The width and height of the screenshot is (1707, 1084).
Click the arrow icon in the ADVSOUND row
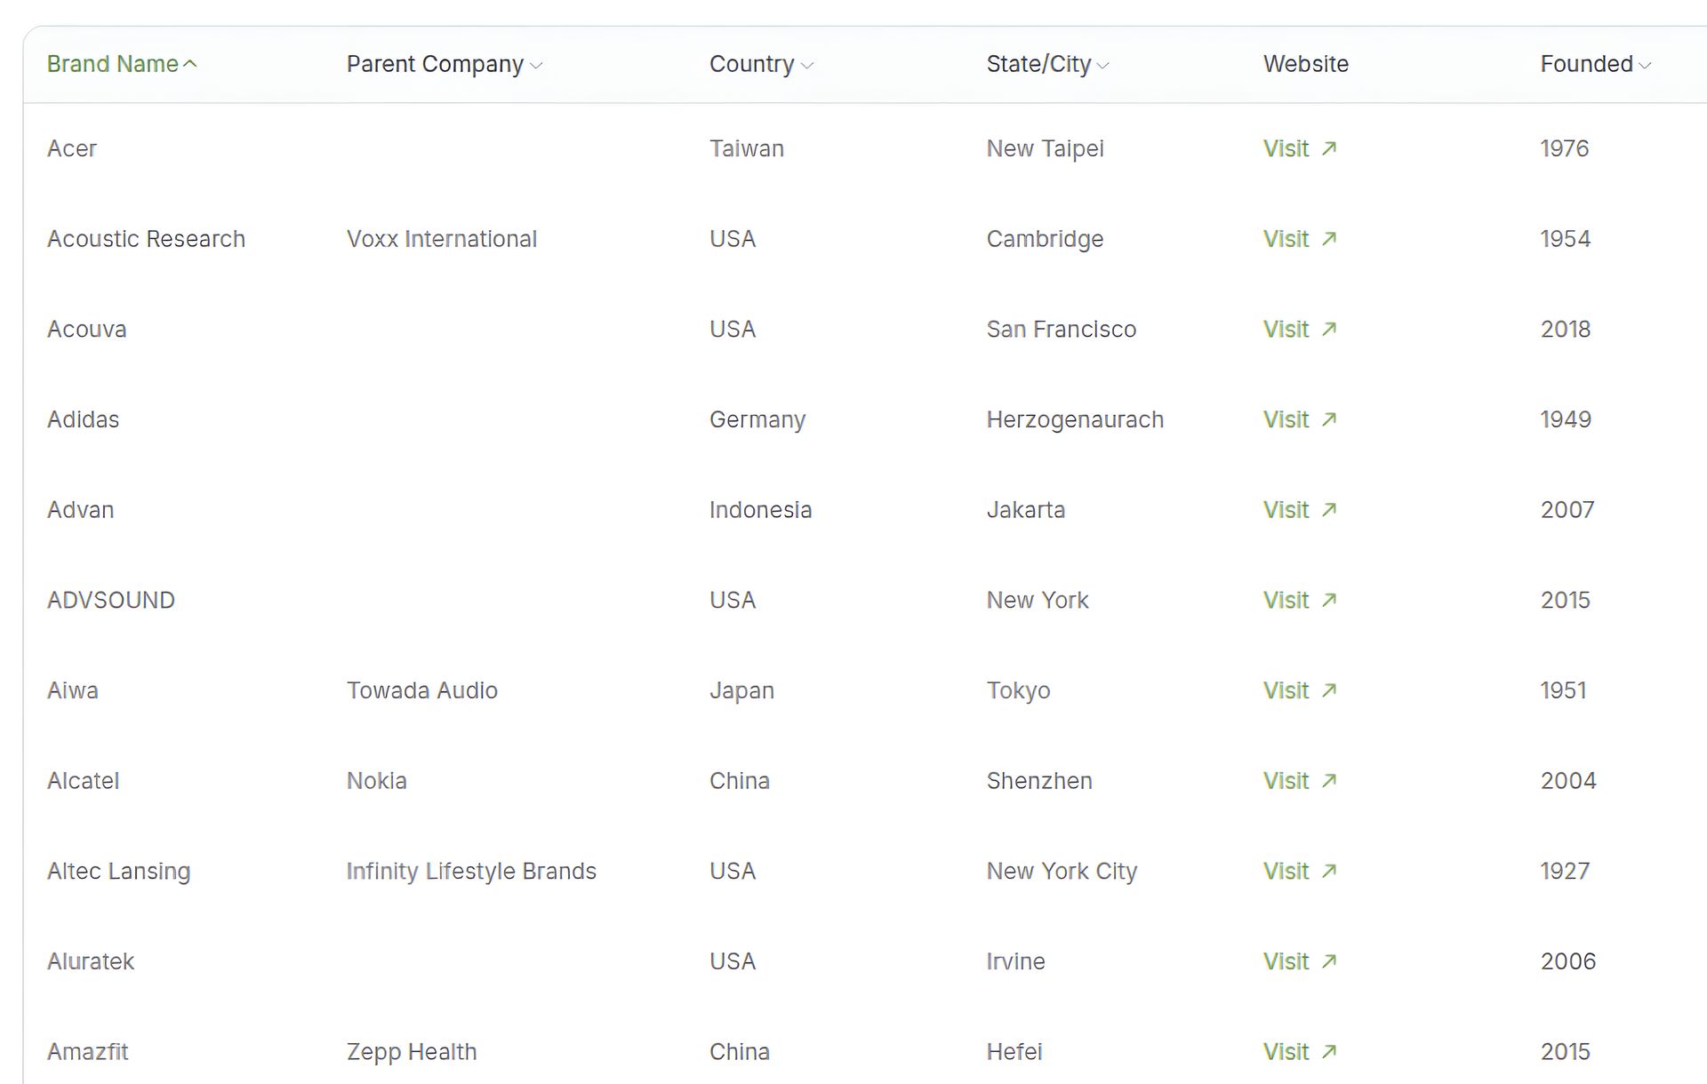coord(1328,600)
